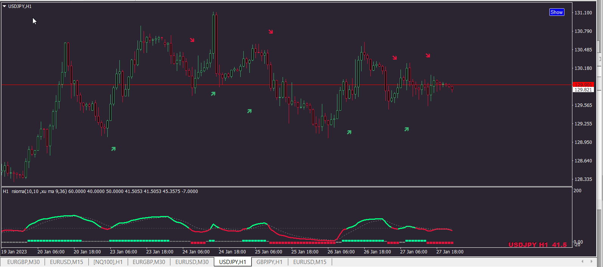Click the 19 Jan 2023 date label
Viewport: 603px width, 267px height.
[x=14, y=252]
